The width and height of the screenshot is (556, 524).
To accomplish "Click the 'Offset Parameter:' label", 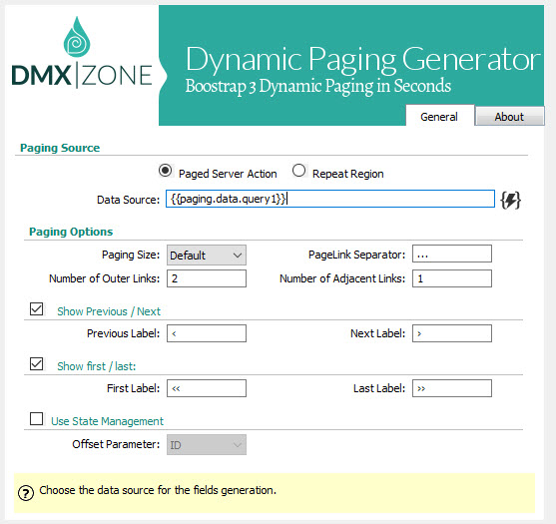I will (x=116, y=444).
